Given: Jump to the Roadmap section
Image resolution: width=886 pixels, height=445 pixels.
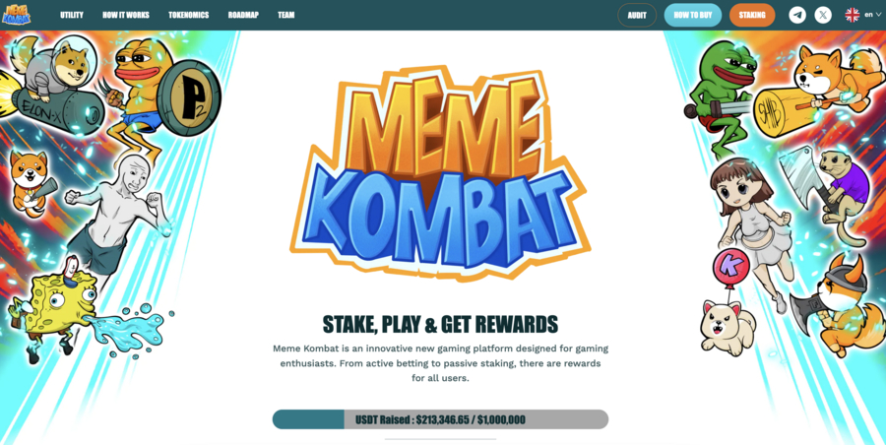Looking at the screenshot, I should pyautogui.click(x=243, y=15).
